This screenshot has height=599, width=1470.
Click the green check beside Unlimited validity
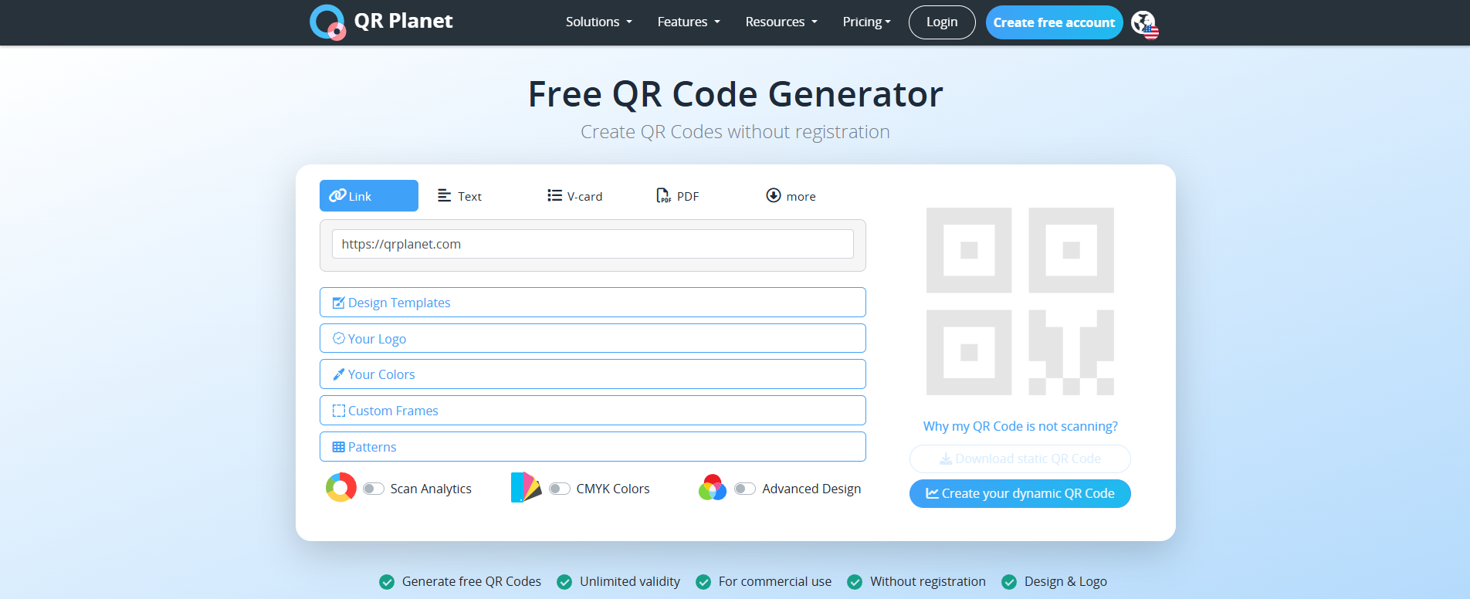coord(564,582)
